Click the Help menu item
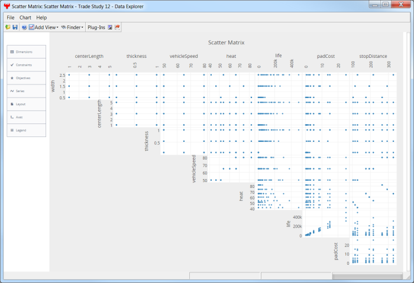Image resolution: width=414 pixels, height=283 pixels. [41, 18]
